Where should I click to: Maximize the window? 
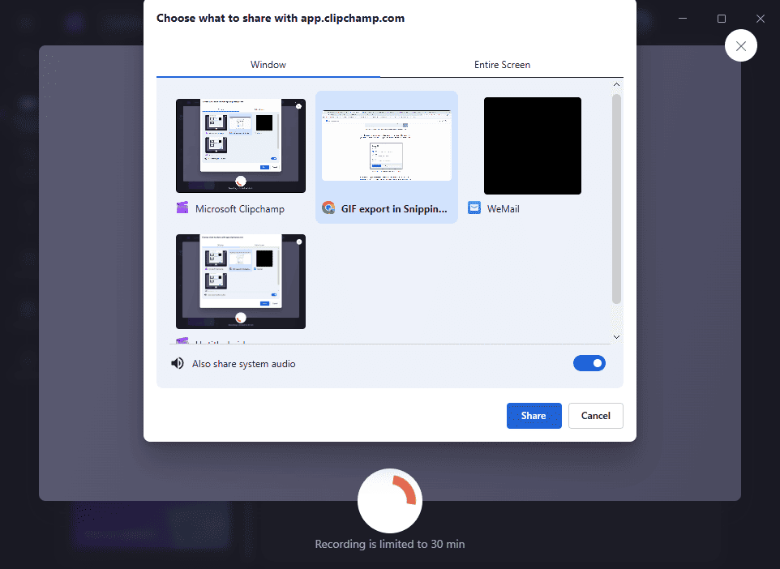(x=721, y=18)
